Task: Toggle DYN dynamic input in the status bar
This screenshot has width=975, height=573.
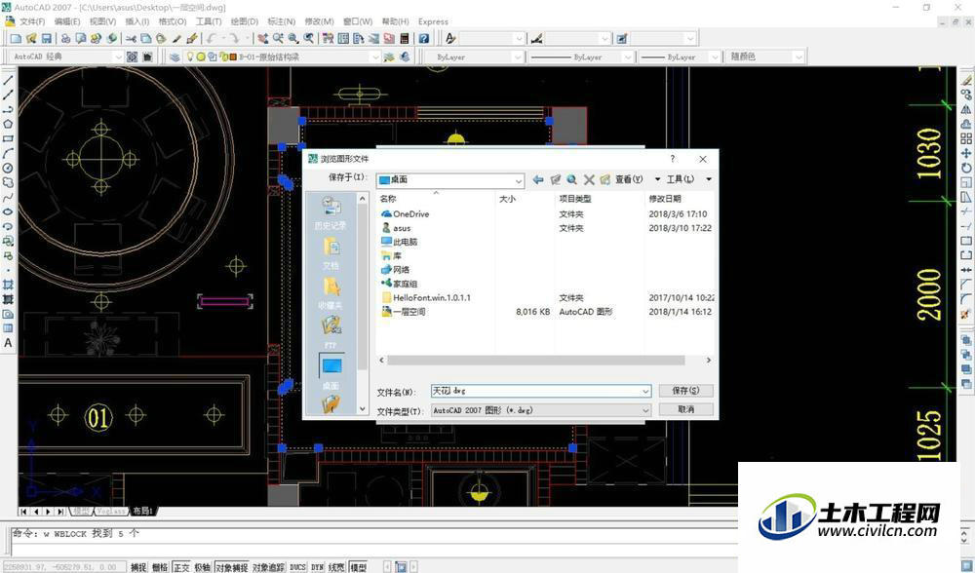Action: [318, 567]
